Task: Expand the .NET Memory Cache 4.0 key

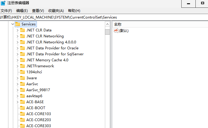Action: [17, 60]
